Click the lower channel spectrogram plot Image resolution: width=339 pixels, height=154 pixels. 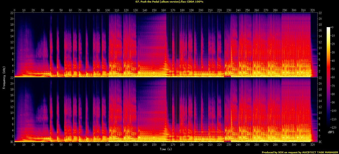(x=166, y=110)
